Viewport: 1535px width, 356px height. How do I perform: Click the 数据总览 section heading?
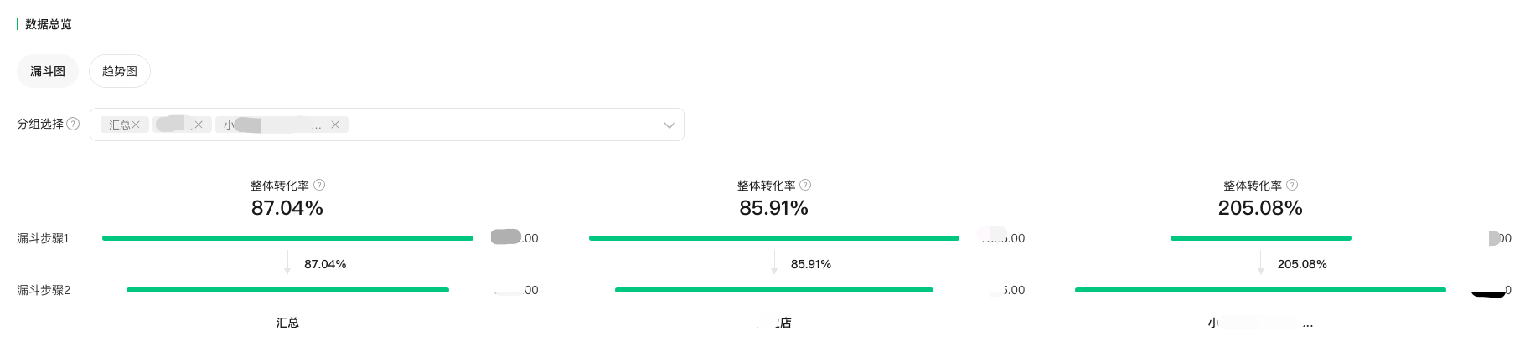pyautogui.click(x=49, y=24)
